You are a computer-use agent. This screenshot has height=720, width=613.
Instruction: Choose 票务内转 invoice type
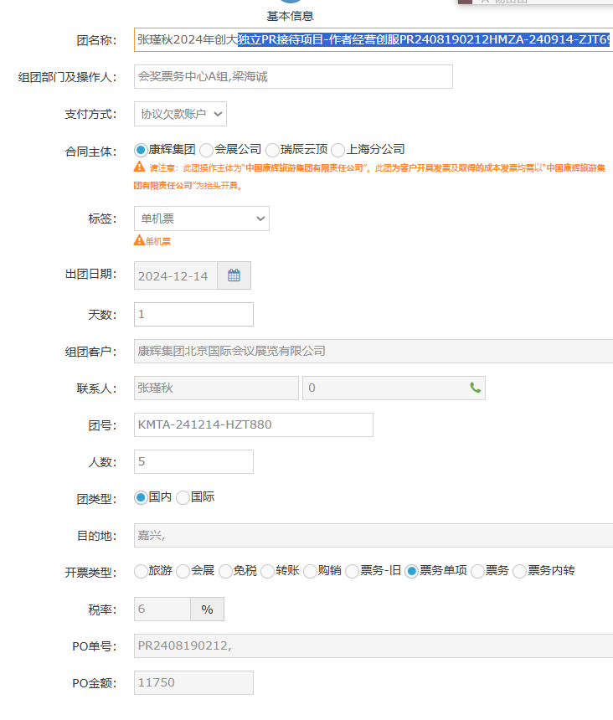point(519,572)
